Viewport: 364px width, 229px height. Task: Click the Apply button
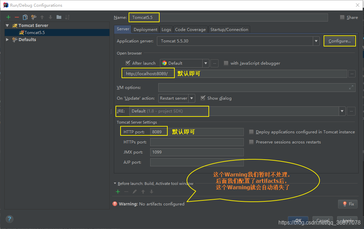coord(347,220)
